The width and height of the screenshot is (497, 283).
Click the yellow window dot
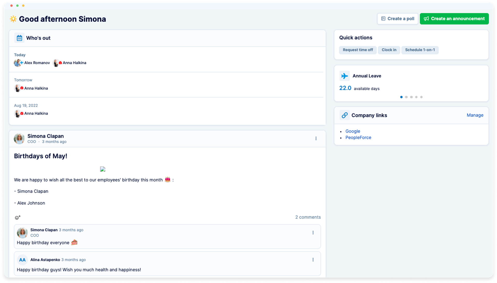[x=23, y=5]
